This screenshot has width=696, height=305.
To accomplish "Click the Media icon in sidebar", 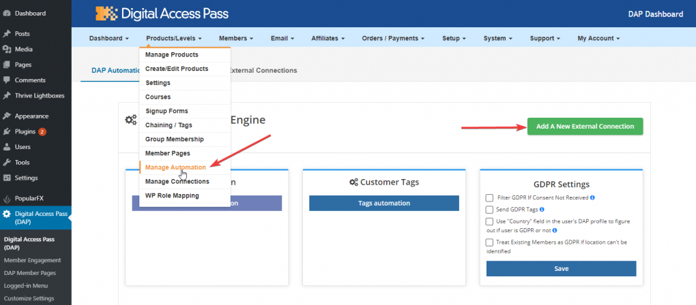I will pos(7,49).
